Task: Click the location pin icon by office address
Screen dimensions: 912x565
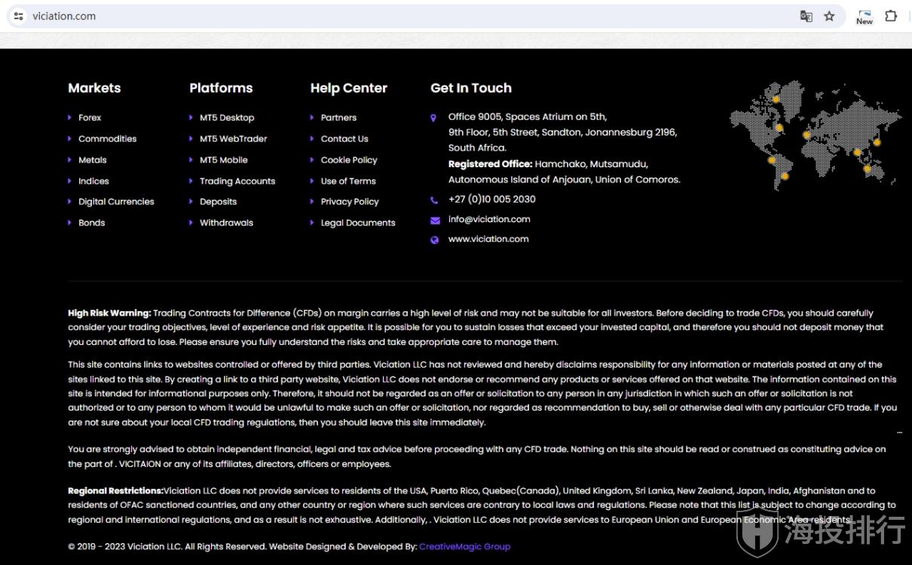Action: [x=433, y=118]
